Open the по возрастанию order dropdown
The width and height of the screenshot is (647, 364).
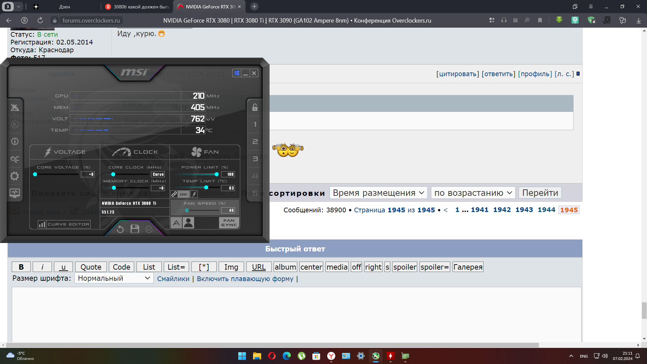click(x=473, y=193)
